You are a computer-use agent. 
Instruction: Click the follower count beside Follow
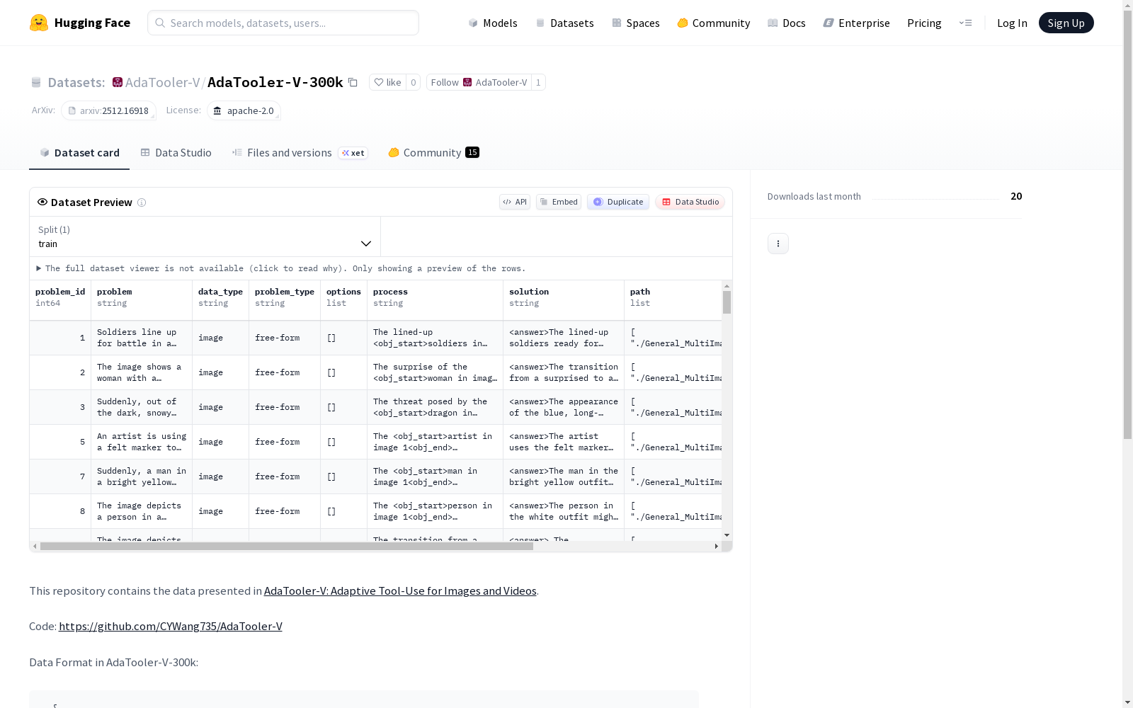(x=538, y=82)
